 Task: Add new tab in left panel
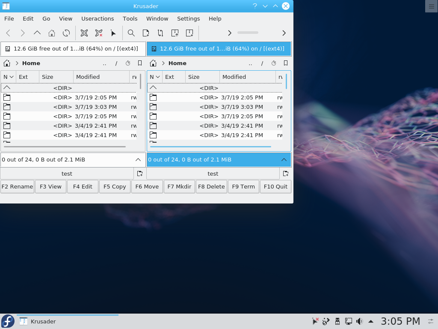click(x=140, y=174)
